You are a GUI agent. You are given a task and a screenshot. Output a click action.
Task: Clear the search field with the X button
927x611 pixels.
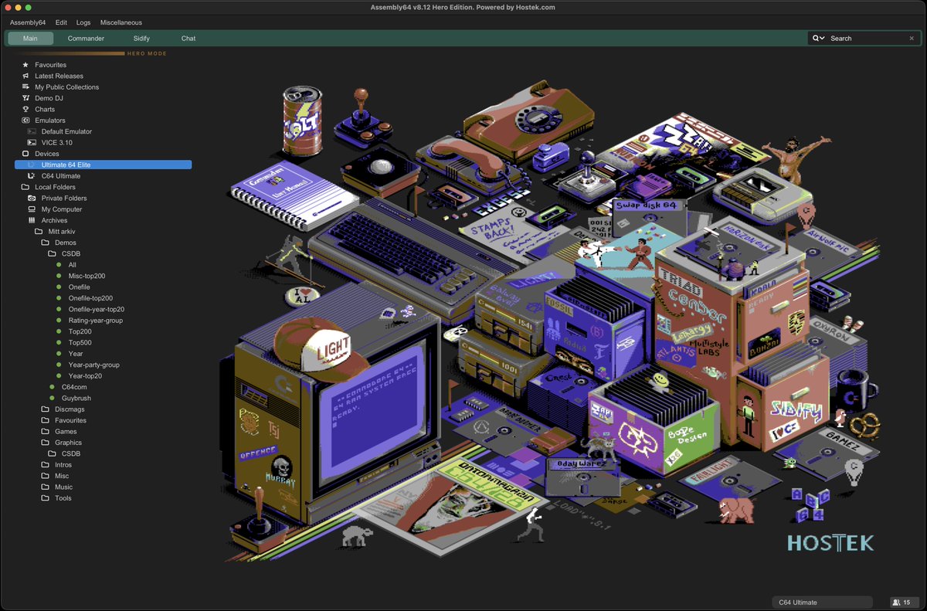tap(913, 37)
